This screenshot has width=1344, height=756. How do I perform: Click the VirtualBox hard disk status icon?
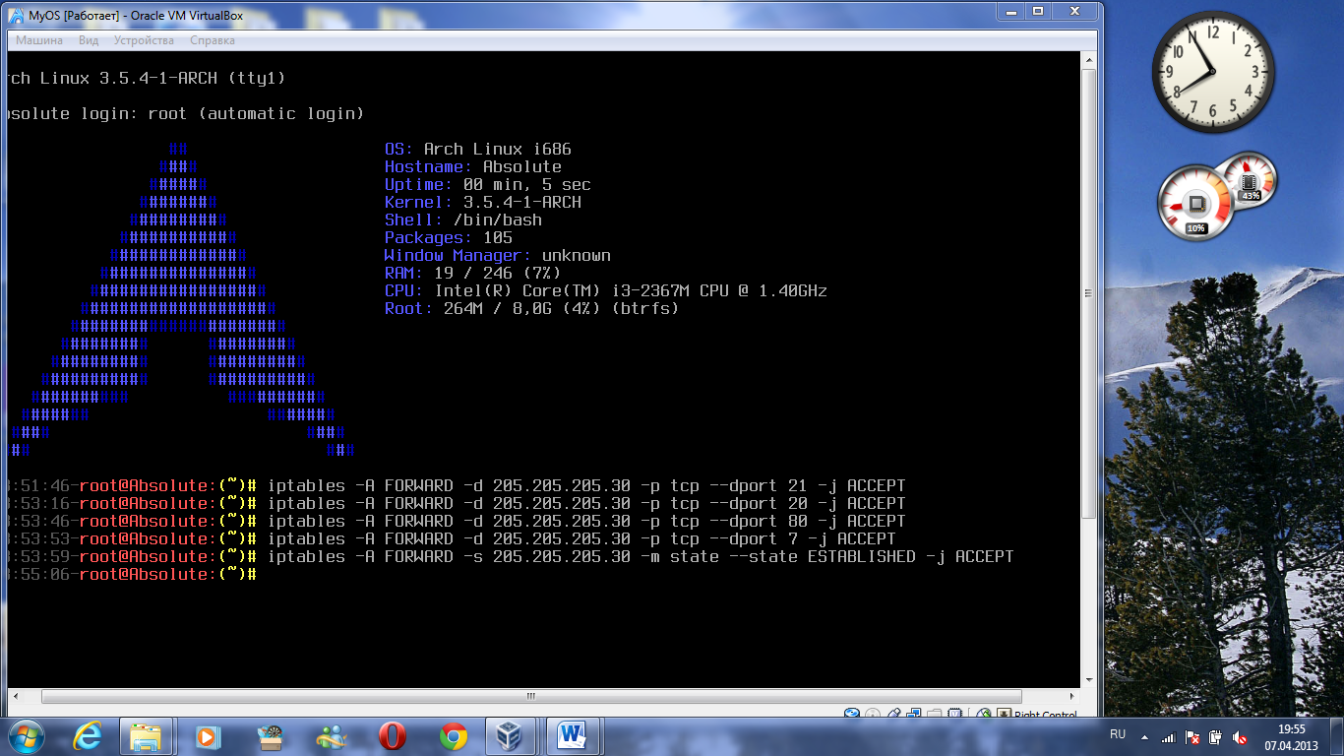(x=851, y=715)
